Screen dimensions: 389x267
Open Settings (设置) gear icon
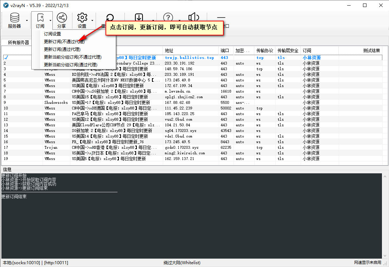82,18
